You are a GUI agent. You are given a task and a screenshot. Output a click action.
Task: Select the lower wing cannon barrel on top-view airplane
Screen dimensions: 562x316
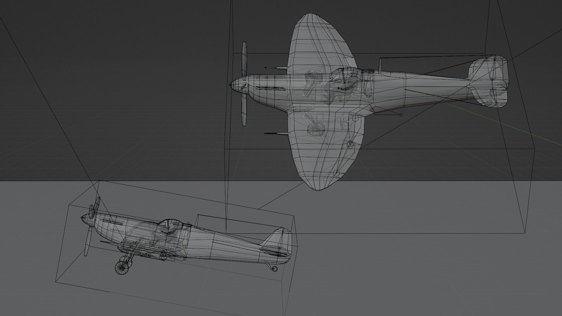(x=277, y=134)
